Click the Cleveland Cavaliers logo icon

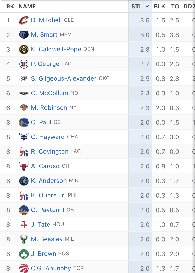point(24,20)
